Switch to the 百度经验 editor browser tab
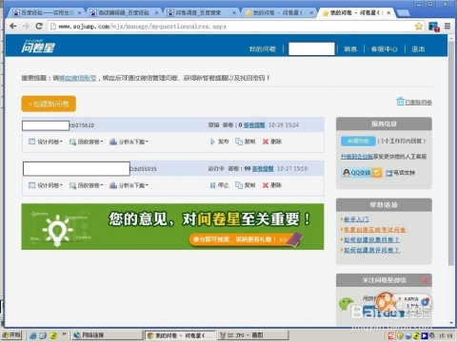 click(x=124, y=12)
